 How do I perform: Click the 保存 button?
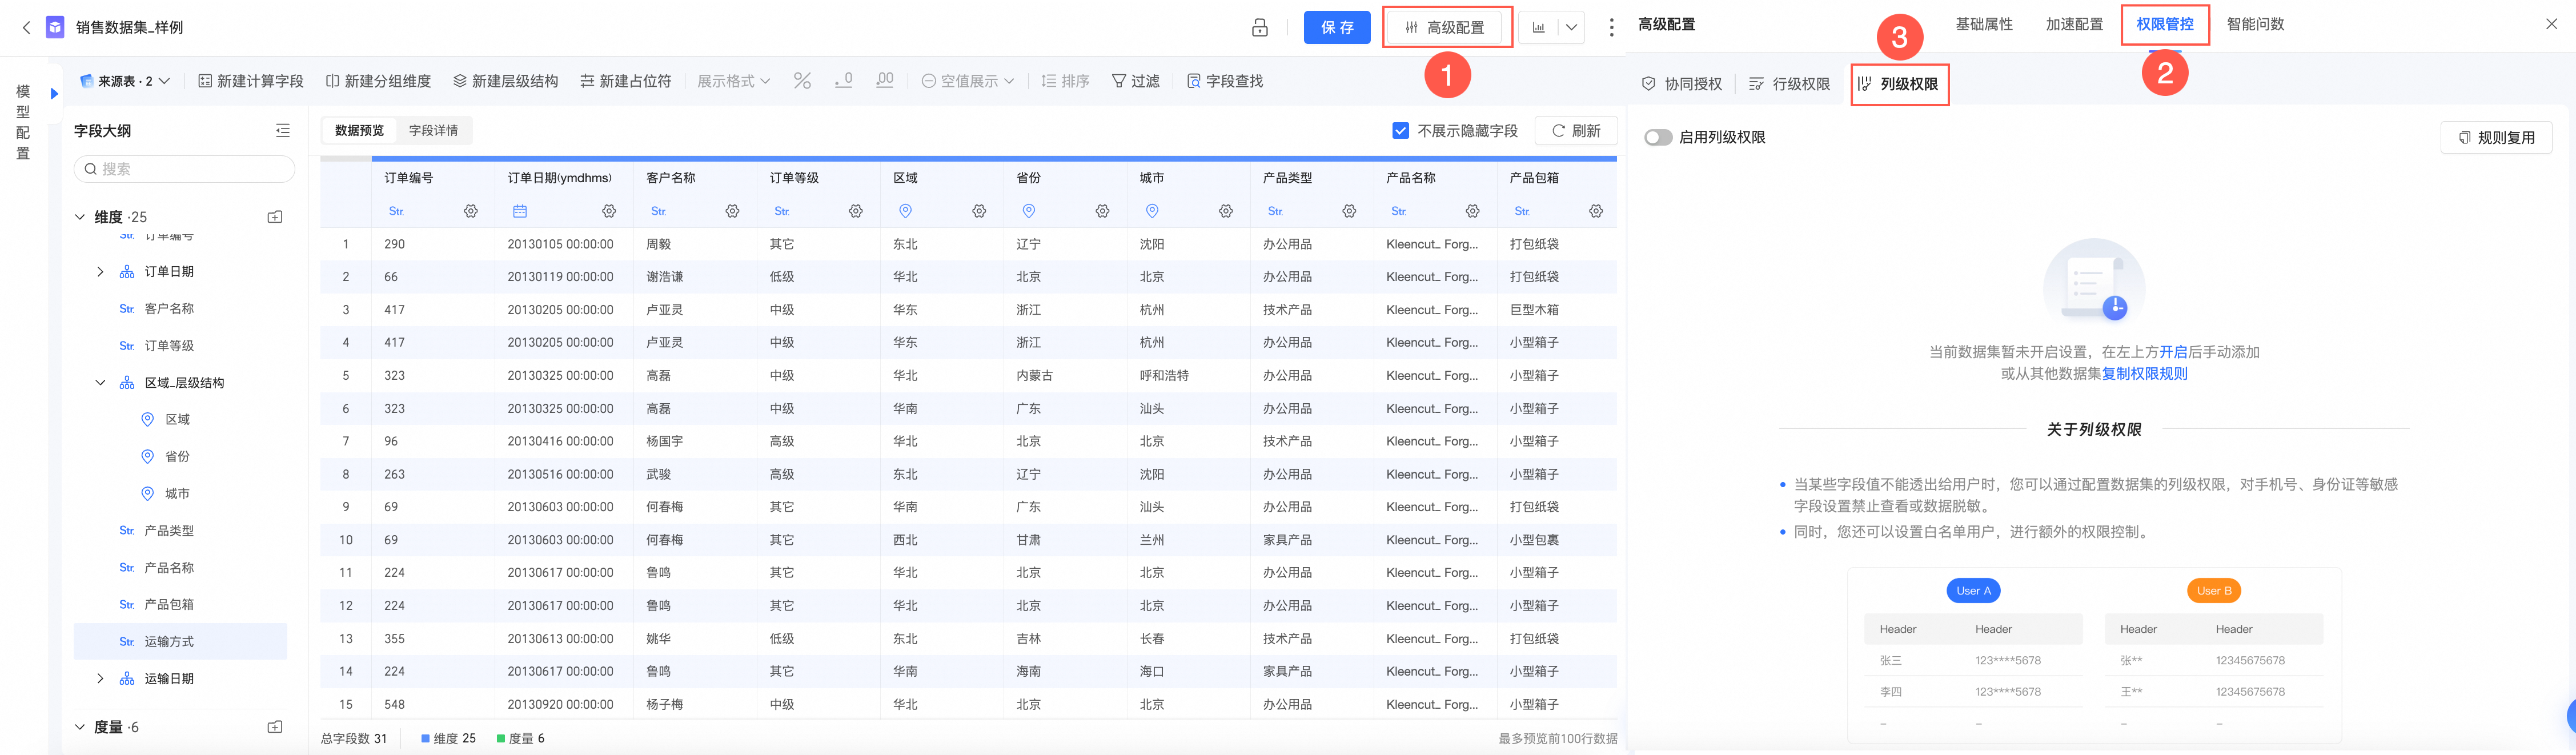pos(1336,28)
